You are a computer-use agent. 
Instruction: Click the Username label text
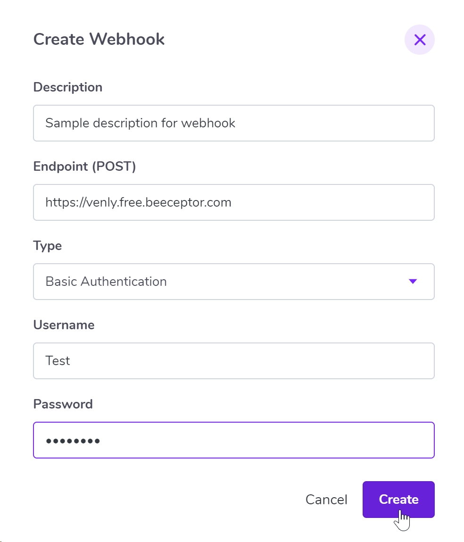pyautogui.click(x=64, y=325)
